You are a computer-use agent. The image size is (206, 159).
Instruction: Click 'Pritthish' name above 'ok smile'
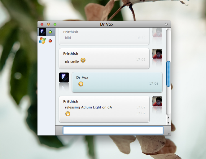click(71, 54)
